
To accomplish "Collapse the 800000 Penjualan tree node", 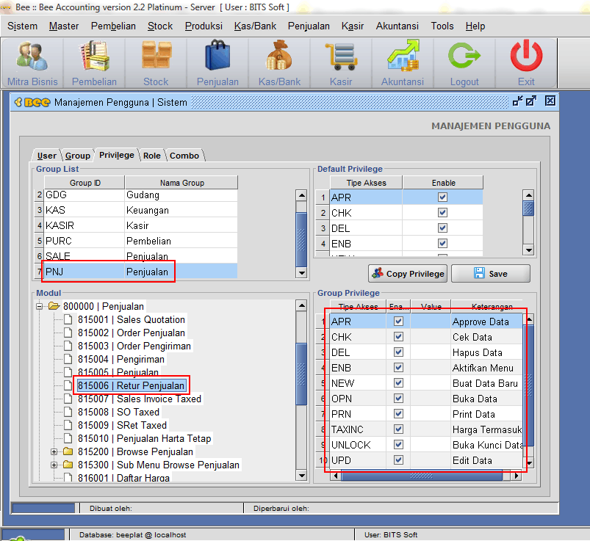I will (x=40, y=306).
